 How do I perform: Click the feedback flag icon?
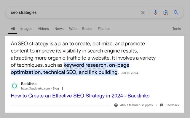(162, 105)
